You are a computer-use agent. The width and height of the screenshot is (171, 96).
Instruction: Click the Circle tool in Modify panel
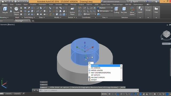click(57, 11)
